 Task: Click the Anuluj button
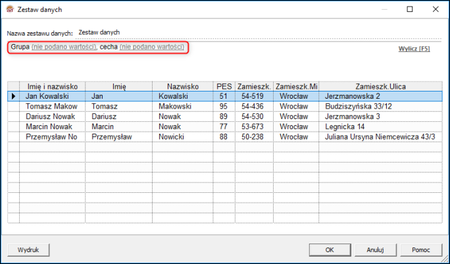tap(375, 250)
